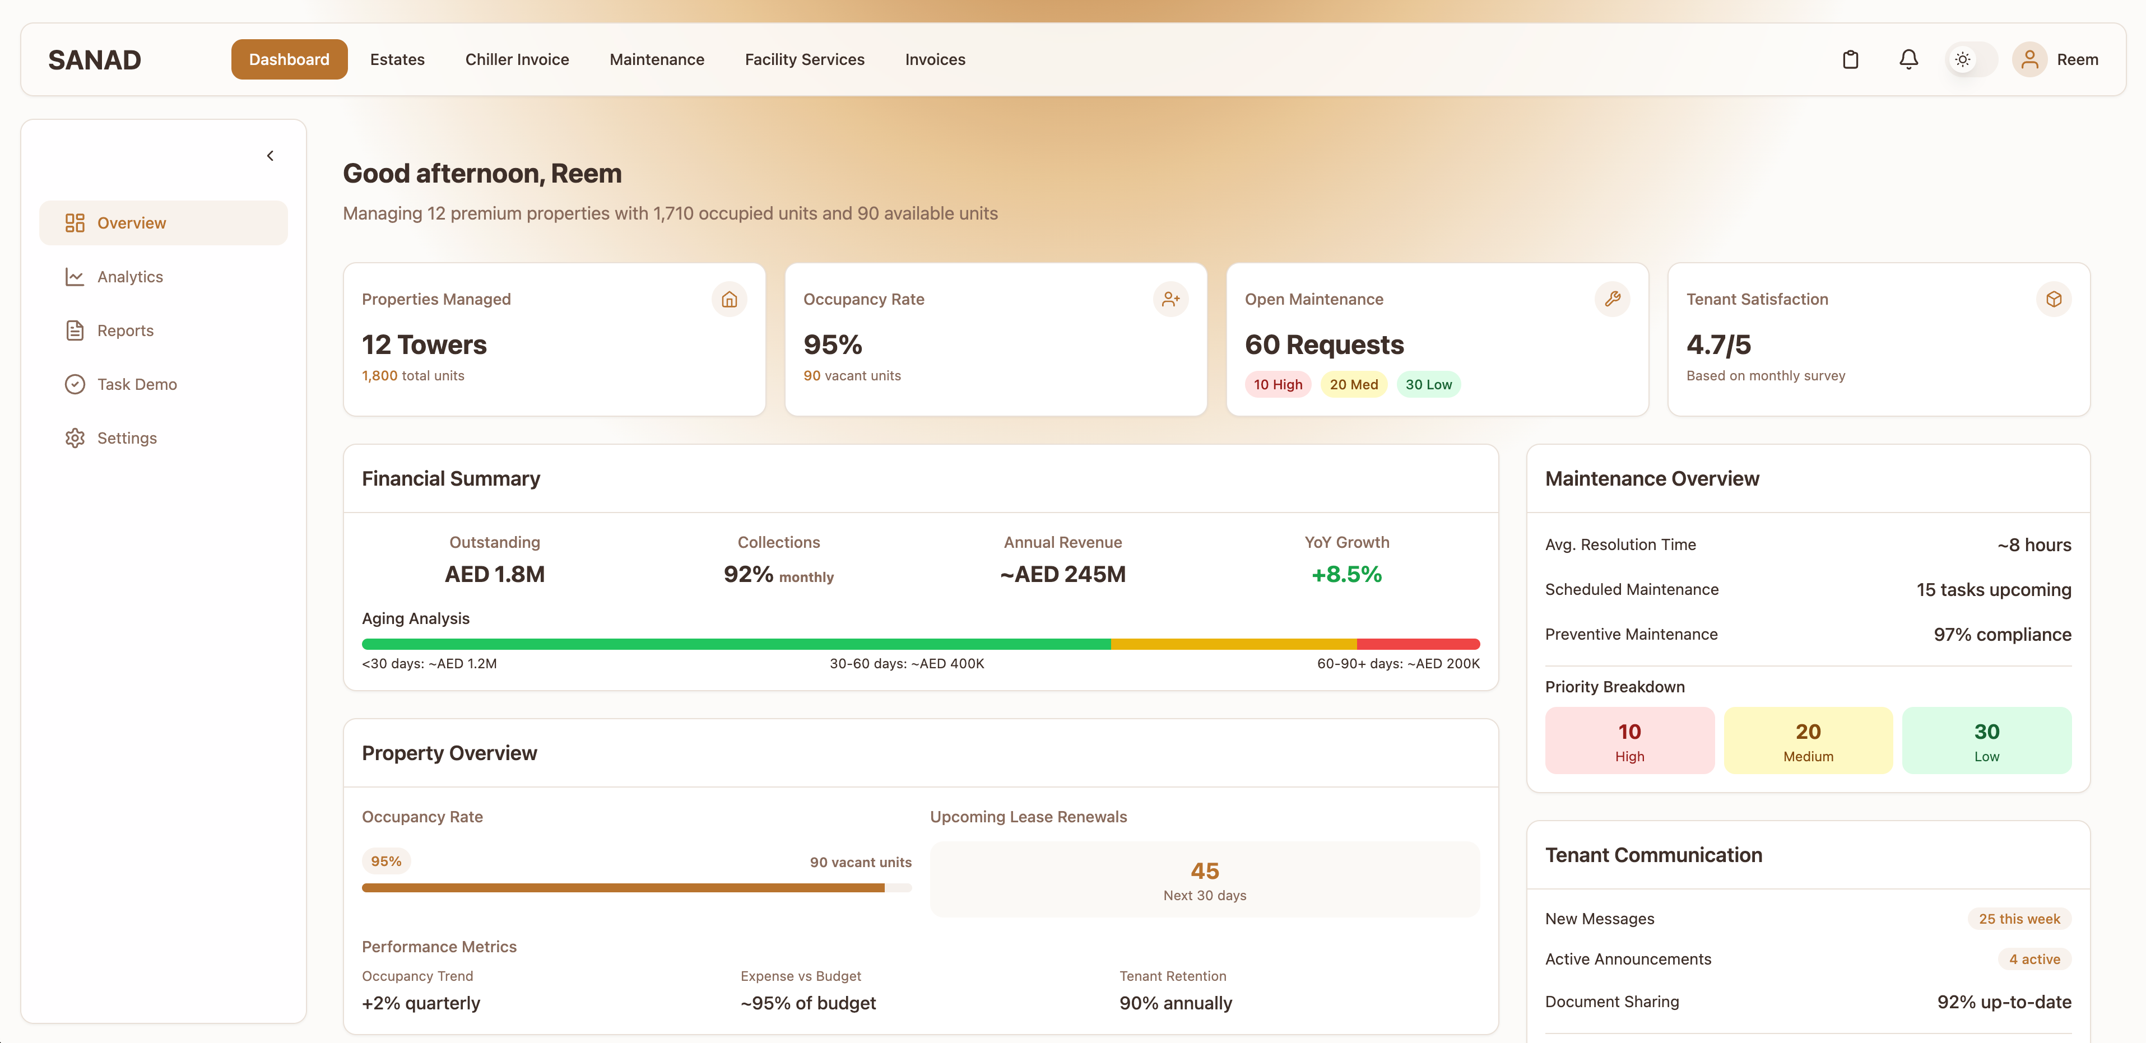This screenshot has height=1043, width=2146.
Task: Click the cube icon on Tenant Satisfaction card
Action: tap(2054, 299)
